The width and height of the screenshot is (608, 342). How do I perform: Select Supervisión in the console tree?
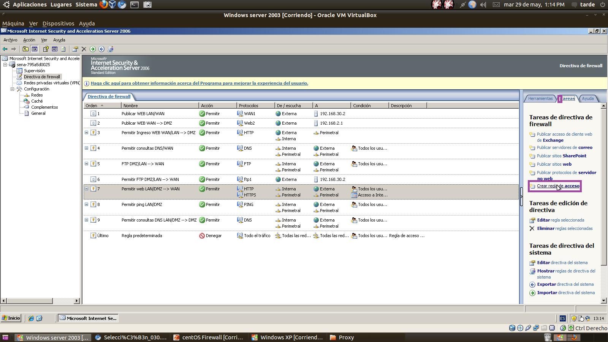[x=34, y=71]
